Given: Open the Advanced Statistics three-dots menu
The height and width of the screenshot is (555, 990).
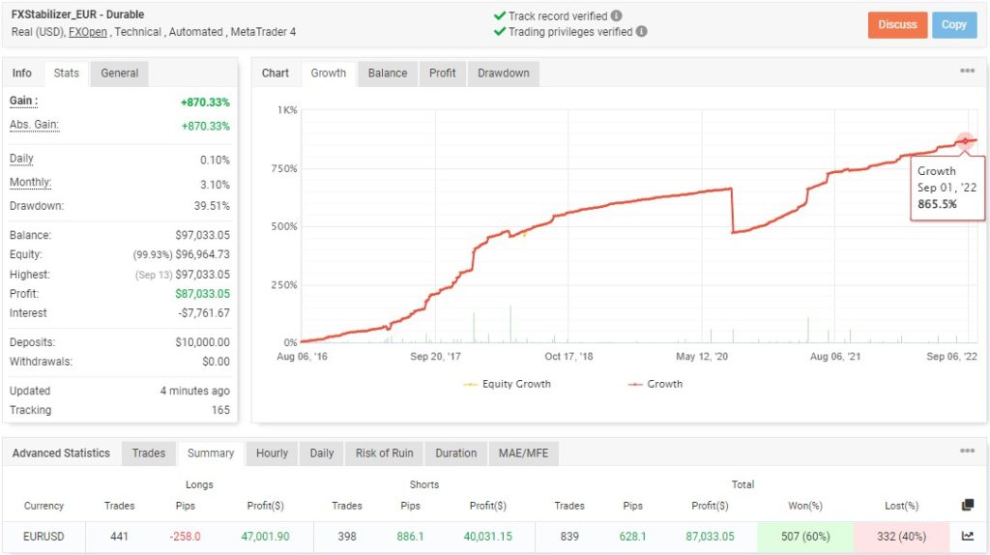Looking at the screenshot, I should (967, 451).
